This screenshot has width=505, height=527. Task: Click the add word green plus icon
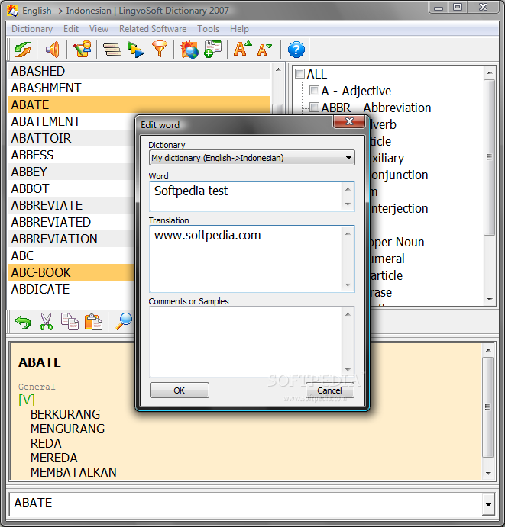click(213, 50)
